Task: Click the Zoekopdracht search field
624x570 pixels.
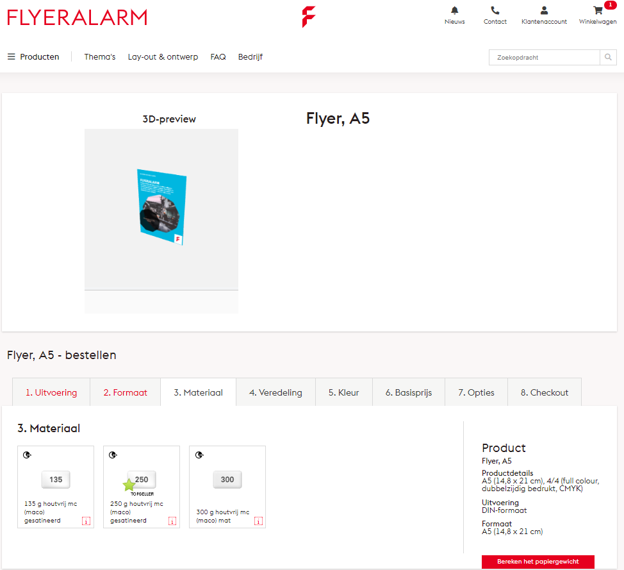Action: [x=544, y=58]
